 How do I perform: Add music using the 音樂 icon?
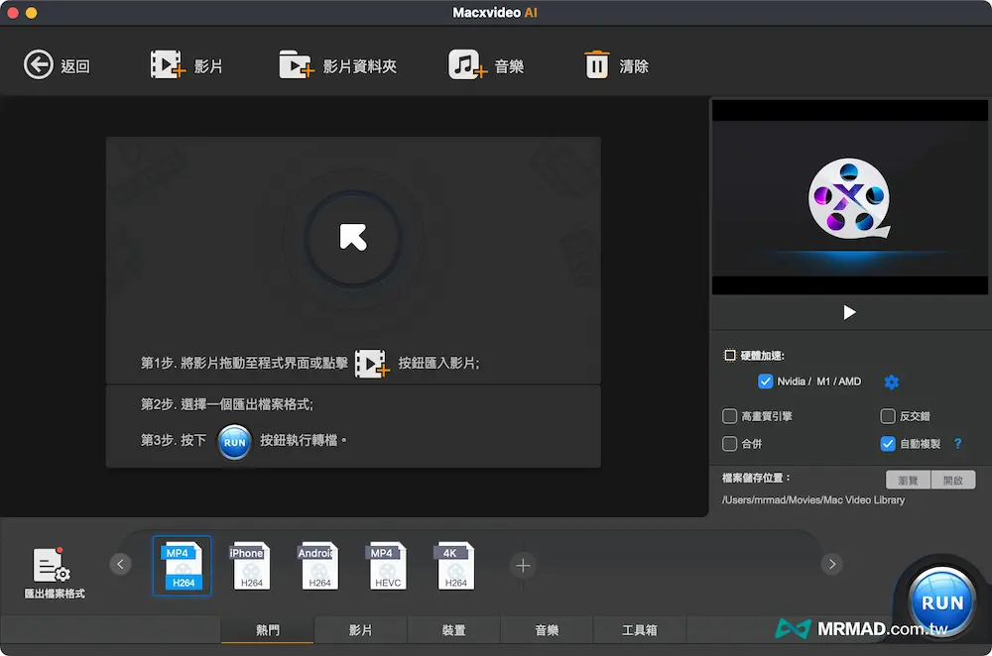tap(467, 65)
